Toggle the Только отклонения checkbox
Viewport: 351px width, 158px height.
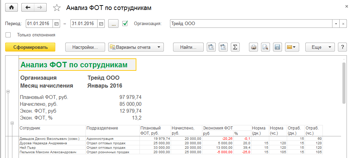[x=8, y=35]
